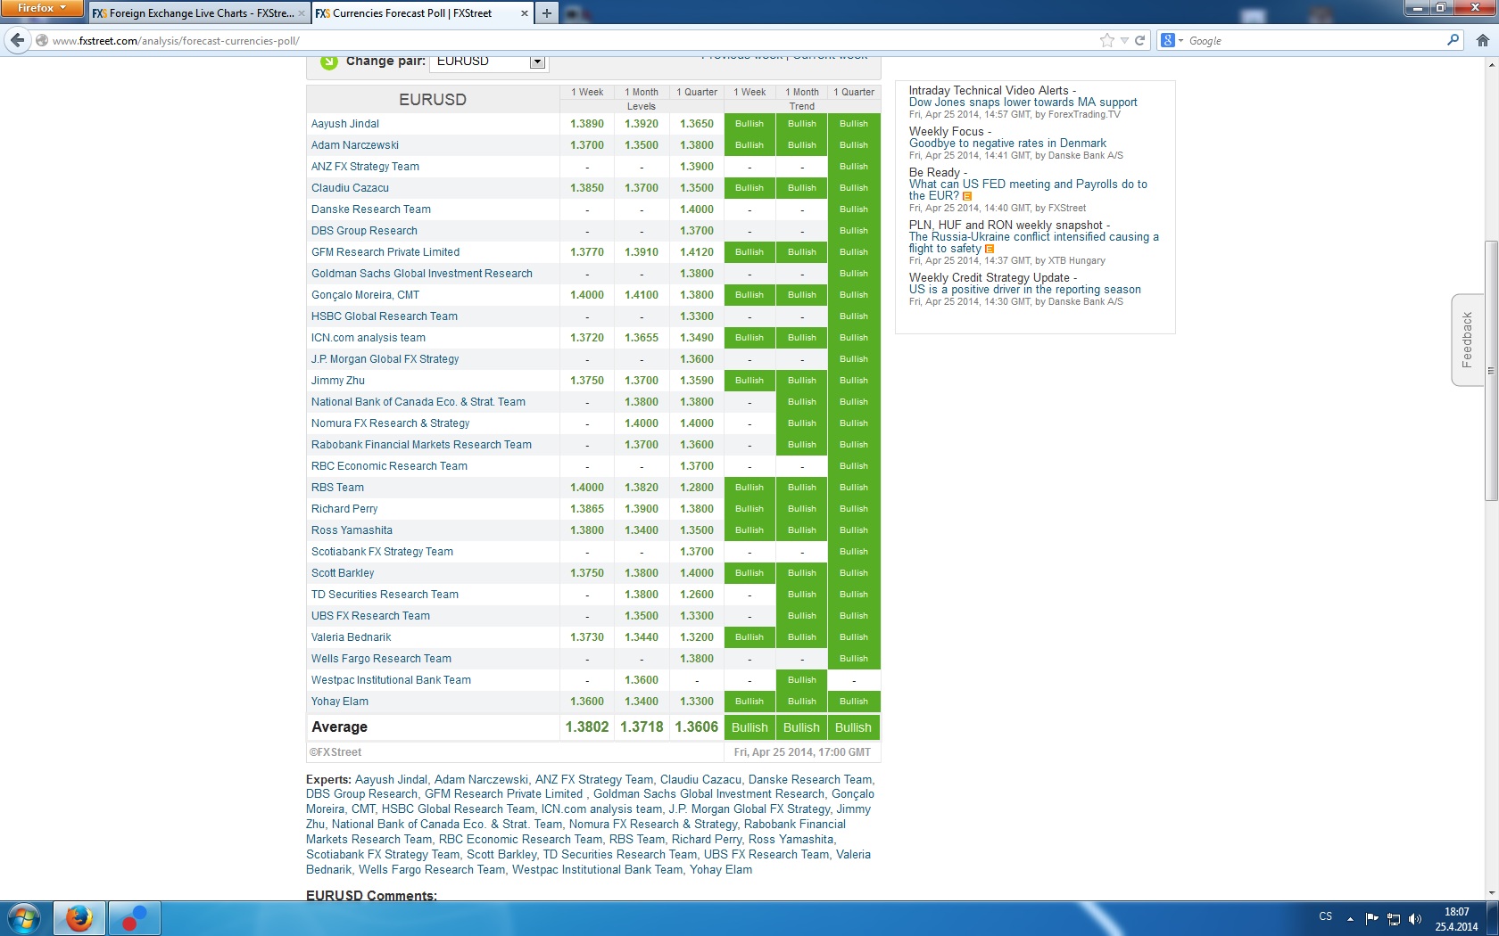
Task: Open Valeria Bednarik table row link
Action: click(x=351, y=637)
